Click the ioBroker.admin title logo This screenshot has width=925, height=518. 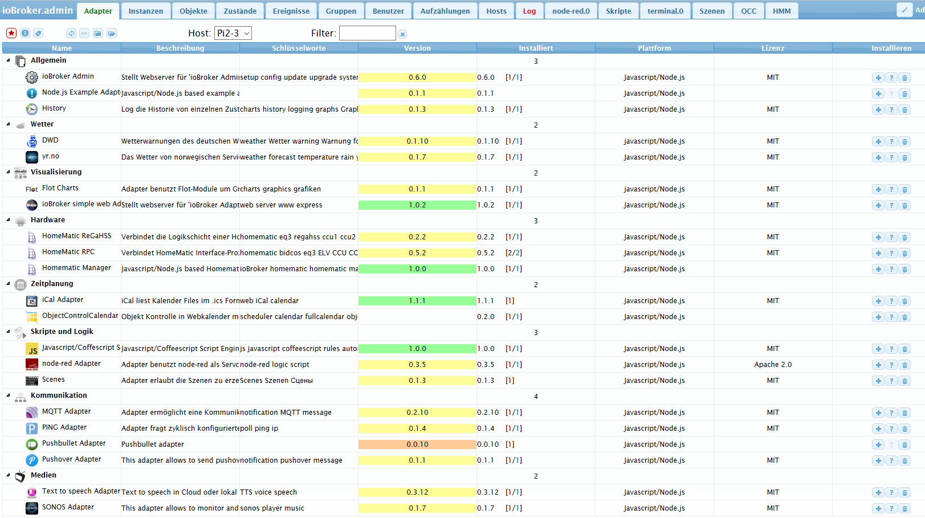(38, 10)
